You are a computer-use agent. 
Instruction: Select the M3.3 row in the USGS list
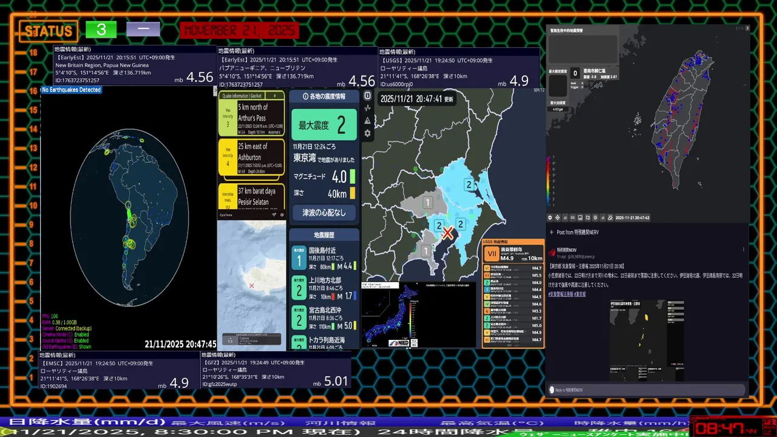(x=514, y=311)
